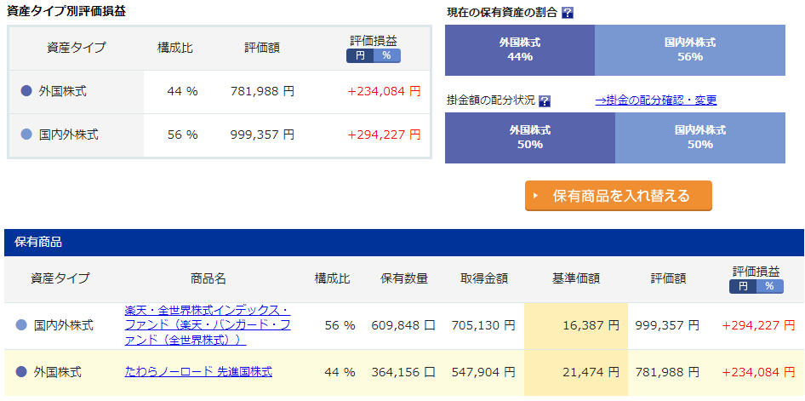Screen dimensions: 805x401
Task: Click 国内外株式 50% allocation bar segment
Action: click(700, 138)
